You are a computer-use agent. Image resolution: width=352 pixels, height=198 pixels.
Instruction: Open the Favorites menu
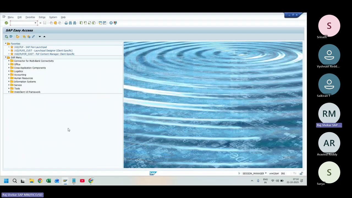pyautogui.click(x=30, y=17)
